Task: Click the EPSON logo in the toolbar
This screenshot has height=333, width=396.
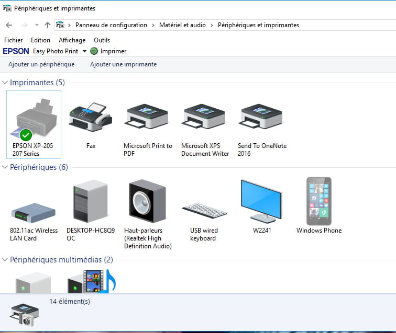Action: click(x=16, y=51)
